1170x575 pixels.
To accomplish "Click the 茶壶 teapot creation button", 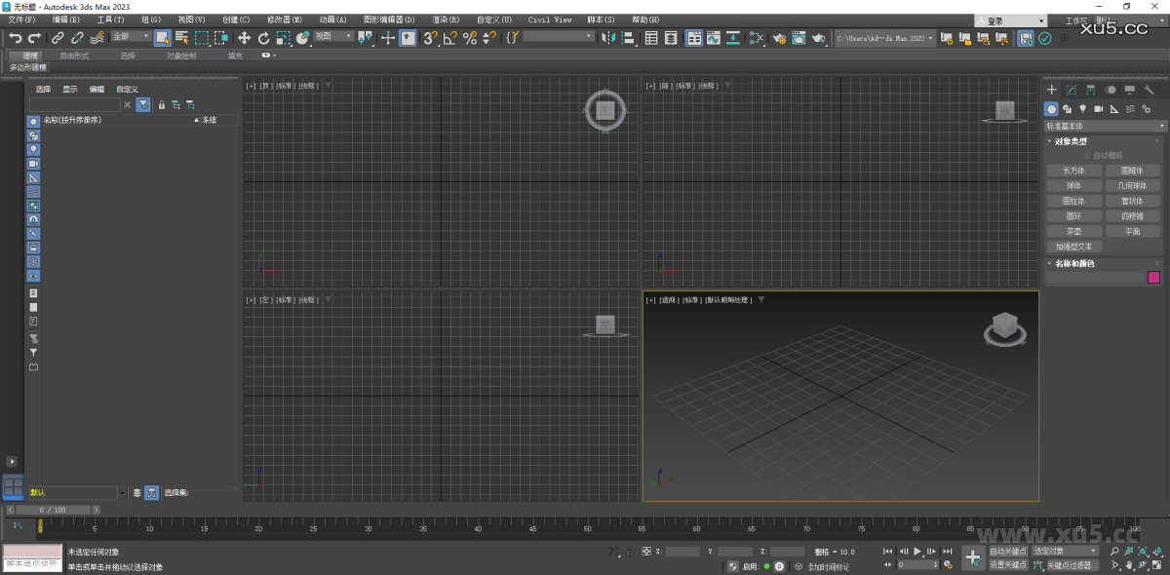I will pos(1073,231).
